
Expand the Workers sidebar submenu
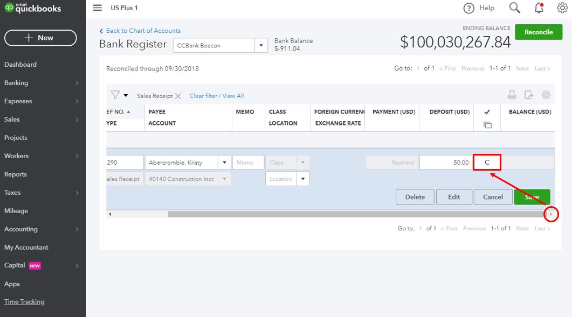[x=77, y=156]
